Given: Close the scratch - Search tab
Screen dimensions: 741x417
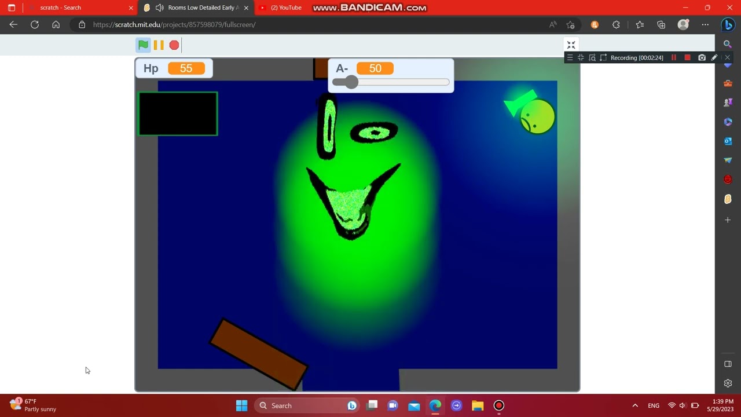Looking at the screenshot, I should [x=131, y=8].
